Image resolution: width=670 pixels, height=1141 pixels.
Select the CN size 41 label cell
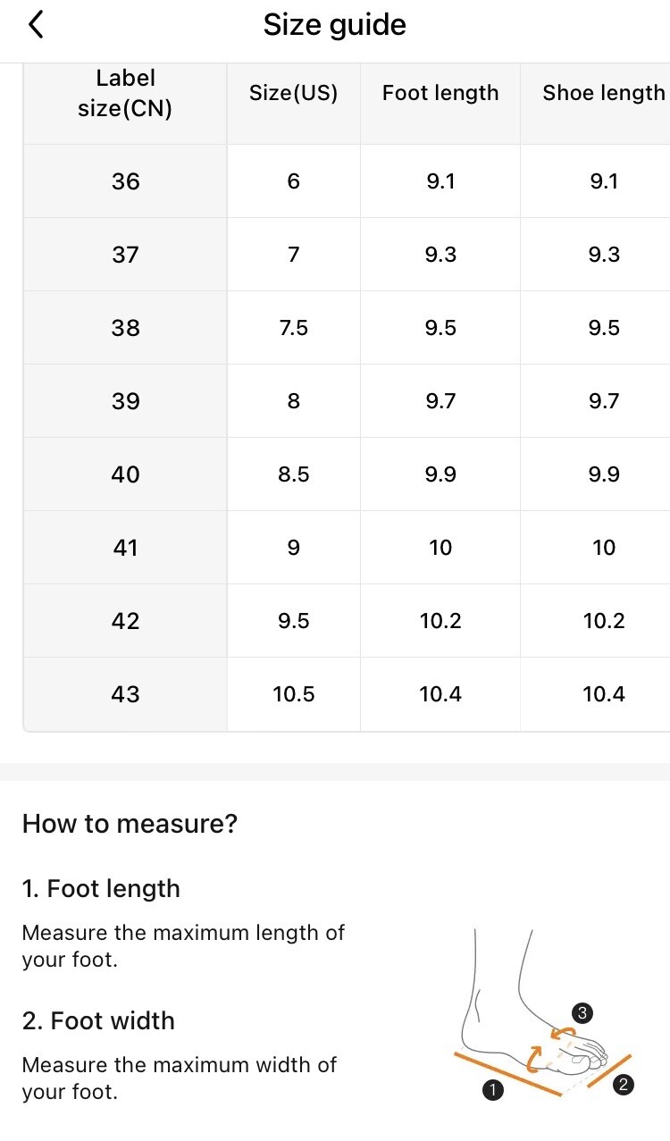coord(125,548)
